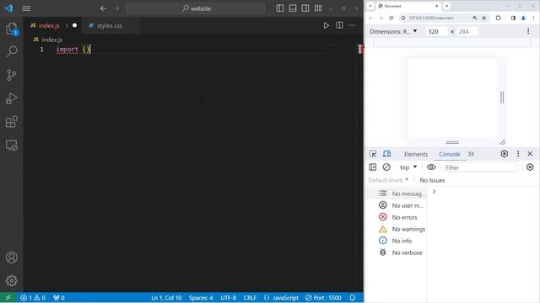540x303 pixels.
Task: Show more DevTools tabs with the chevrons
Action: click(x=471, y=154)
